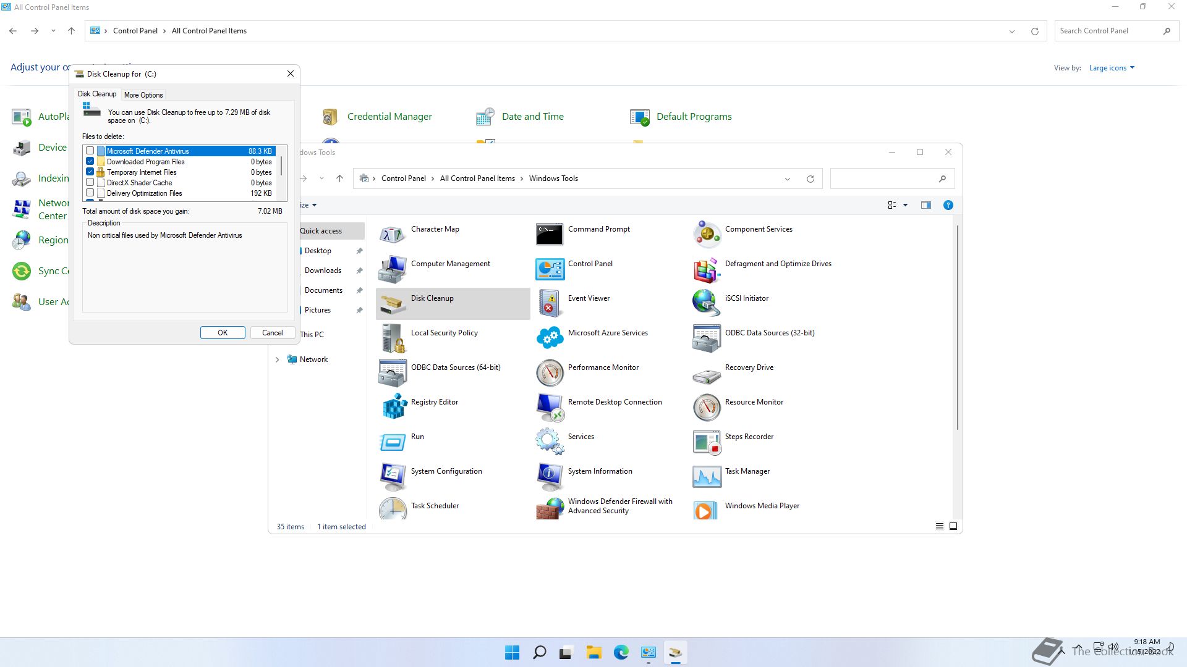1187x667 pixels.
Task: Click Quick access in navigation pane
Action: pyautogui.click(x=321, y=231)
